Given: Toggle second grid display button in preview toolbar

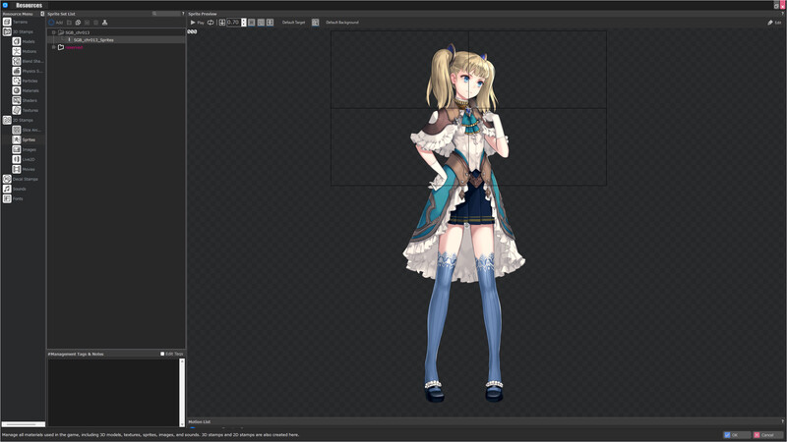Looking at the screenshot, I should coord(261,23).
